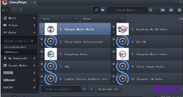Image resolution: width=183 pixels, height=97 pixels.
Task: Add Changsha Music Radio to playlist
Action: (114, 52)
